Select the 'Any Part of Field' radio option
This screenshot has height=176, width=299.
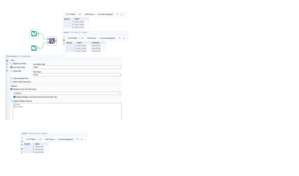pos(11,67)
